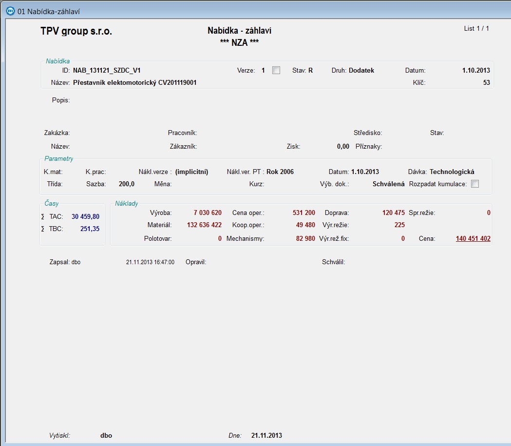Viewport: 511px width, 446px height.
Task: Click the Dávka value Technologická
Action: pyautogui.click(x=452, y=172)
